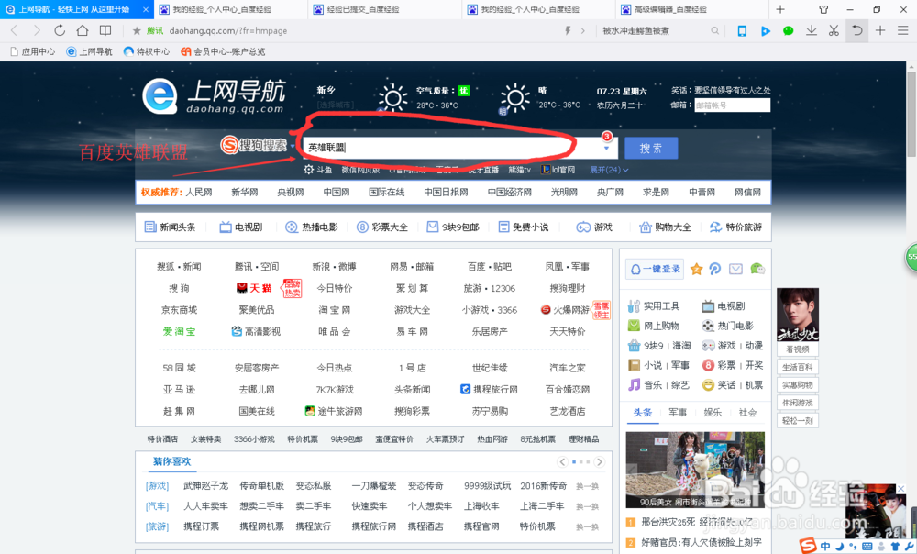Open the 携程旅行网 link
This screenshot has height=554, width=917.
click(x=489, y=389)
